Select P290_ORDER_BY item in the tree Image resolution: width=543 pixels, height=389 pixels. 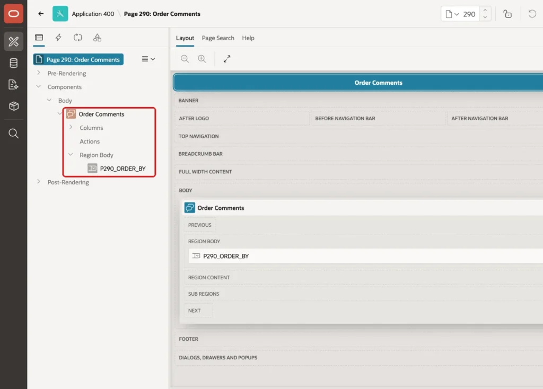[122, 169]
